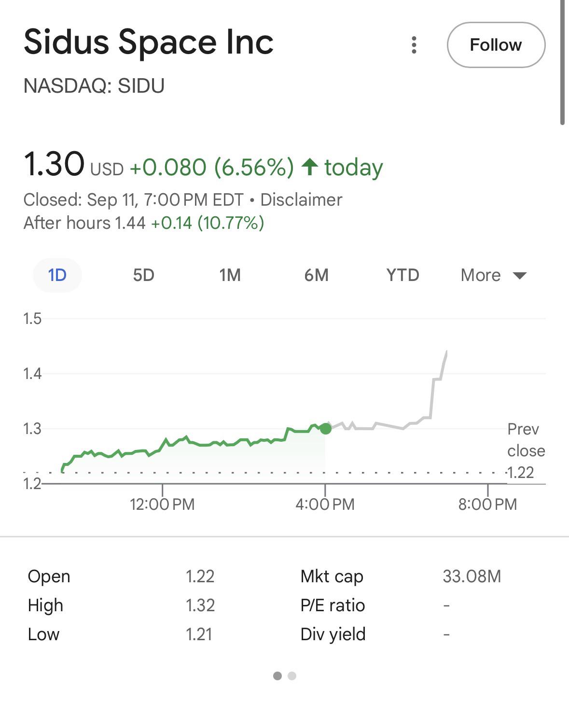Click the Prev close 1.22 label
Viewport: 569px width, 702px height.
point(525,450)
